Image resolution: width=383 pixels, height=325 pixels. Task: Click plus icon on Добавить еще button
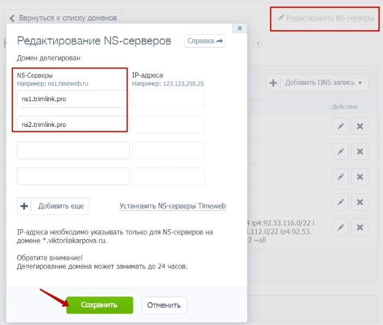click(24, 206)
